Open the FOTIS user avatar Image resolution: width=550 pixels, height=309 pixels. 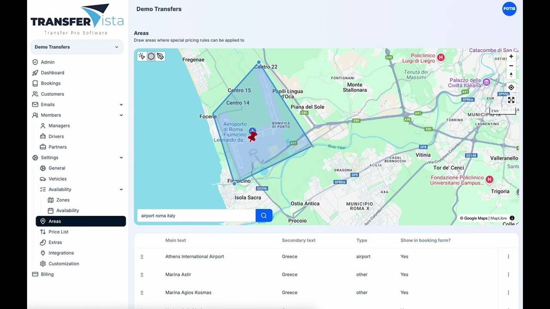click(x=509, y=9)
